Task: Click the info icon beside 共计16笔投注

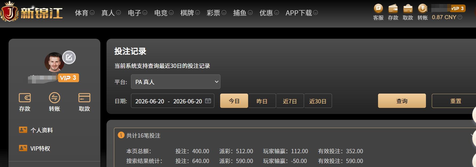Action: pyautogui.click(x=121, y=135)
